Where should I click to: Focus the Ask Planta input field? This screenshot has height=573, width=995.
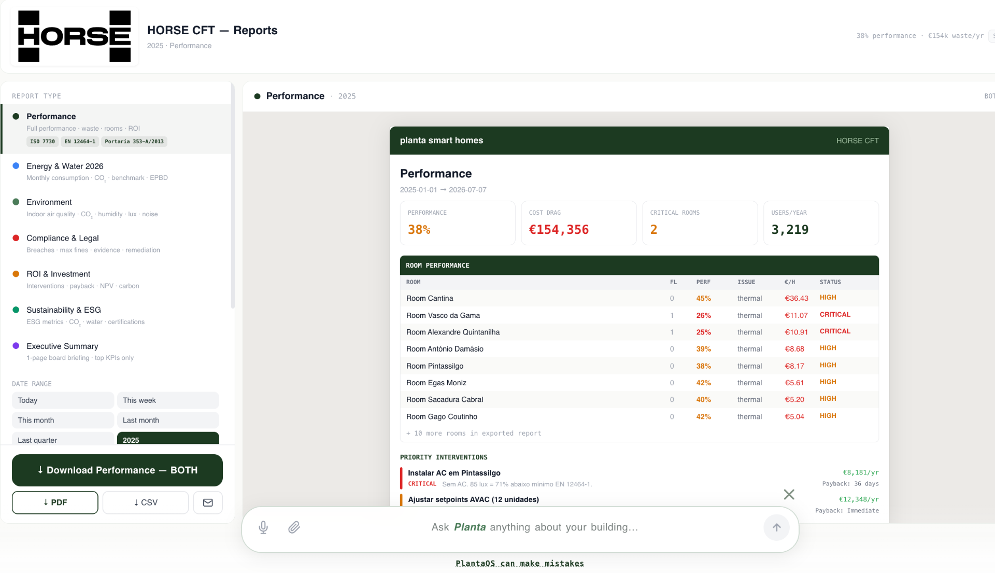[535, 527]
